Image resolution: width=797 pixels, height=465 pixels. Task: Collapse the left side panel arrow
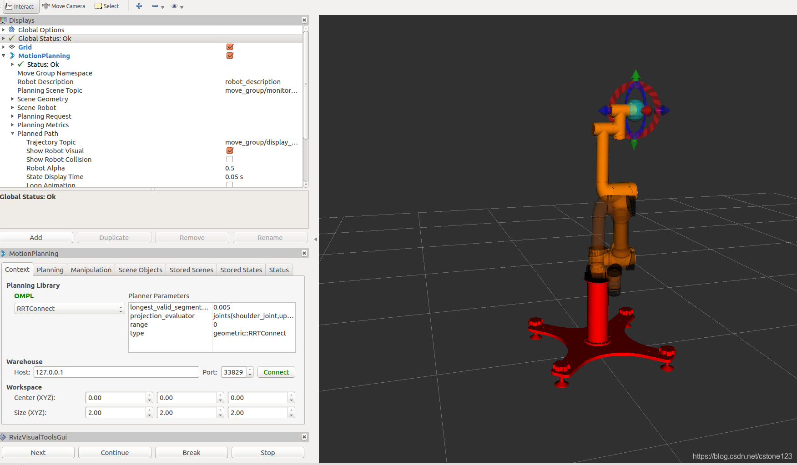[x=315, y=239]
